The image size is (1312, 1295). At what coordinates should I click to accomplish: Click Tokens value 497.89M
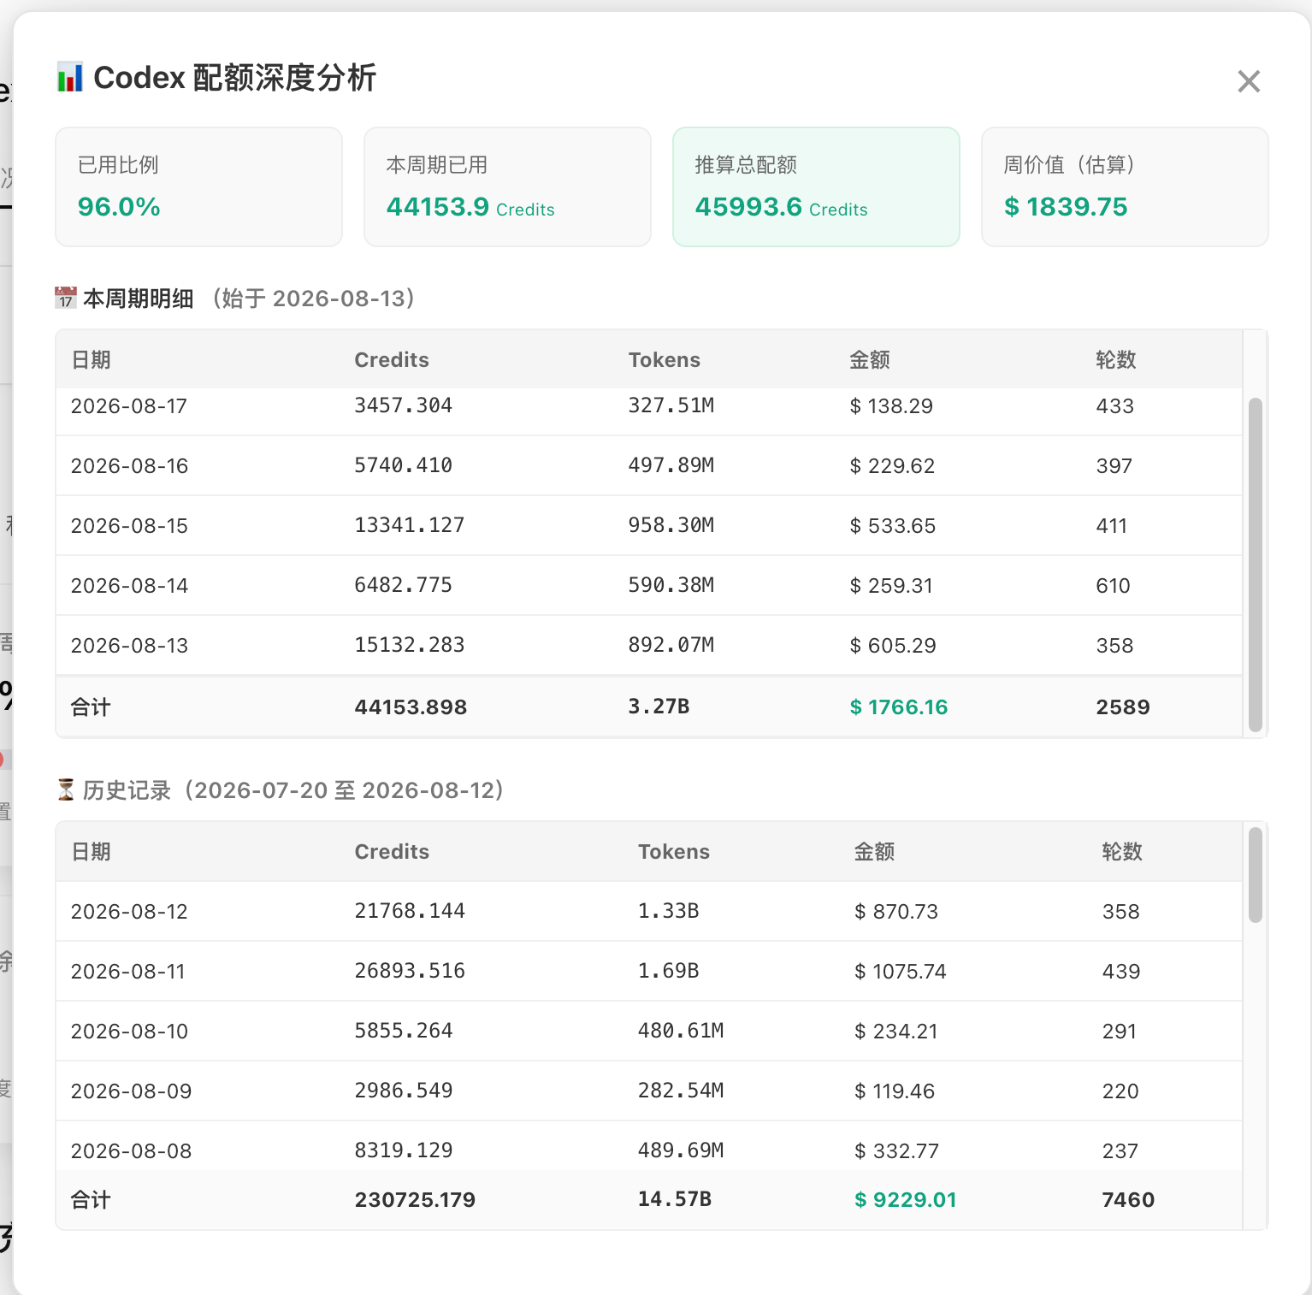pos(671,465)
